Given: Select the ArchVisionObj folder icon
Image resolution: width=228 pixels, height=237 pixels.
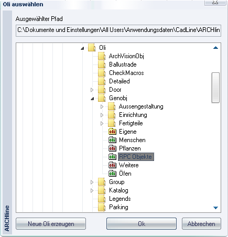Looking at the screenshot, I should (102, 56).
